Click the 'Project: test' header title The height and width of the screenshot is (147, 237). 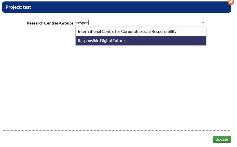click(18, 7)
